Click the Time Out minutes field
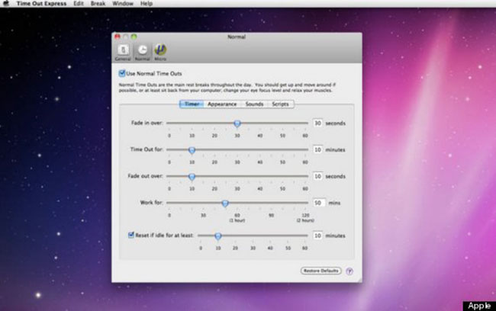Screen dimensions: 496x311 coord(317,149)
